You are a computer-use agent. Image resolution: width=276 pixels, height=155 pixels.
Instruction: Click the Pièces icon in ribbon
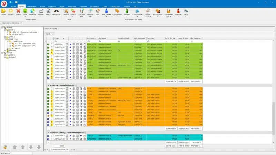coord(186,12)
